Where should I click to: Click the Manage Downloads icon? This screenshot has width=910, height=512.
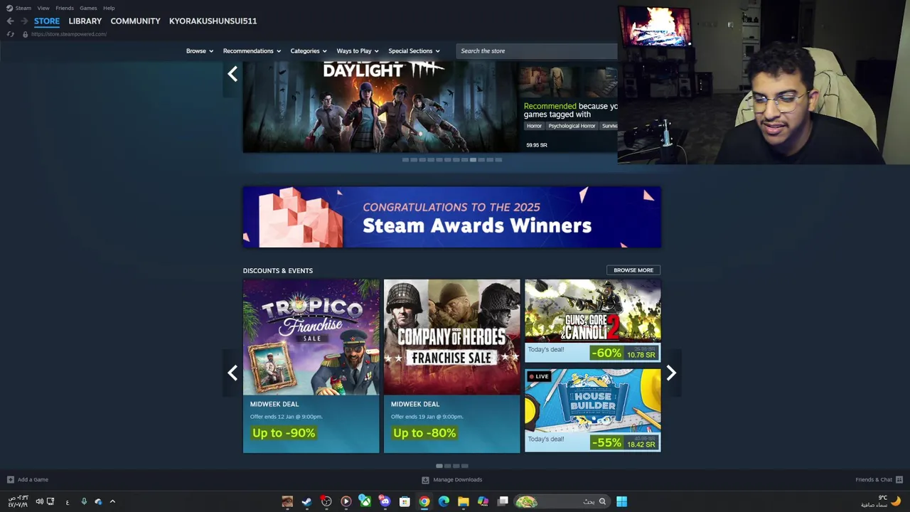(x=425, y=479)
